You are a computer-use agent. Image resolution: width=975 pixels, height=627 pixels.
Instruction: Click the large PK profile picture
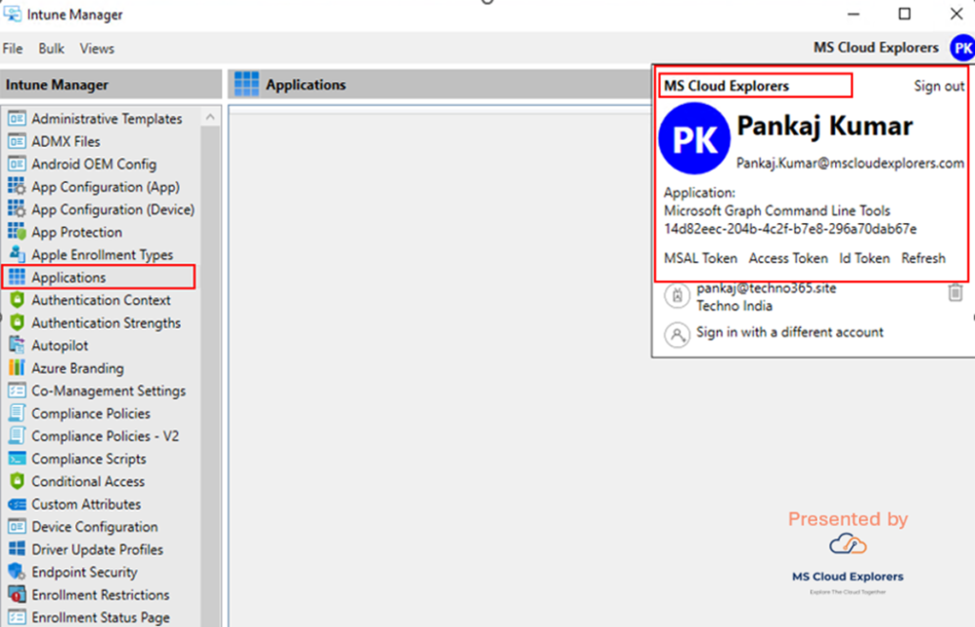(x=694, y=139)
